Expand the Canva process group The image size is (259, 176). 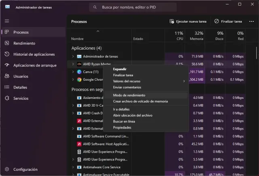tap(73, 72)
